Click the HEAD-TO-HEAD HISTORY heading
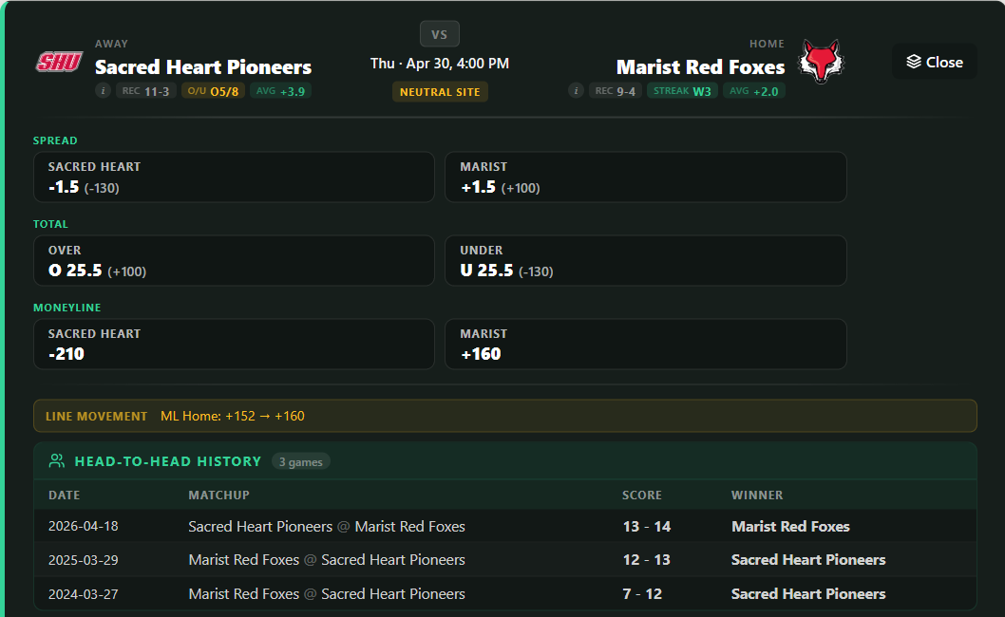 pos(168,461)
